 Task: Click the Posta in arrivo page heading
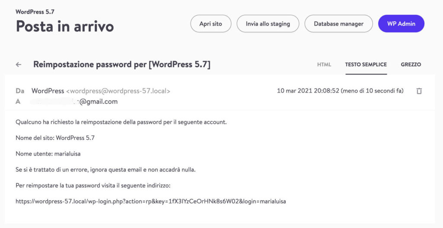[x=65, y=26]
